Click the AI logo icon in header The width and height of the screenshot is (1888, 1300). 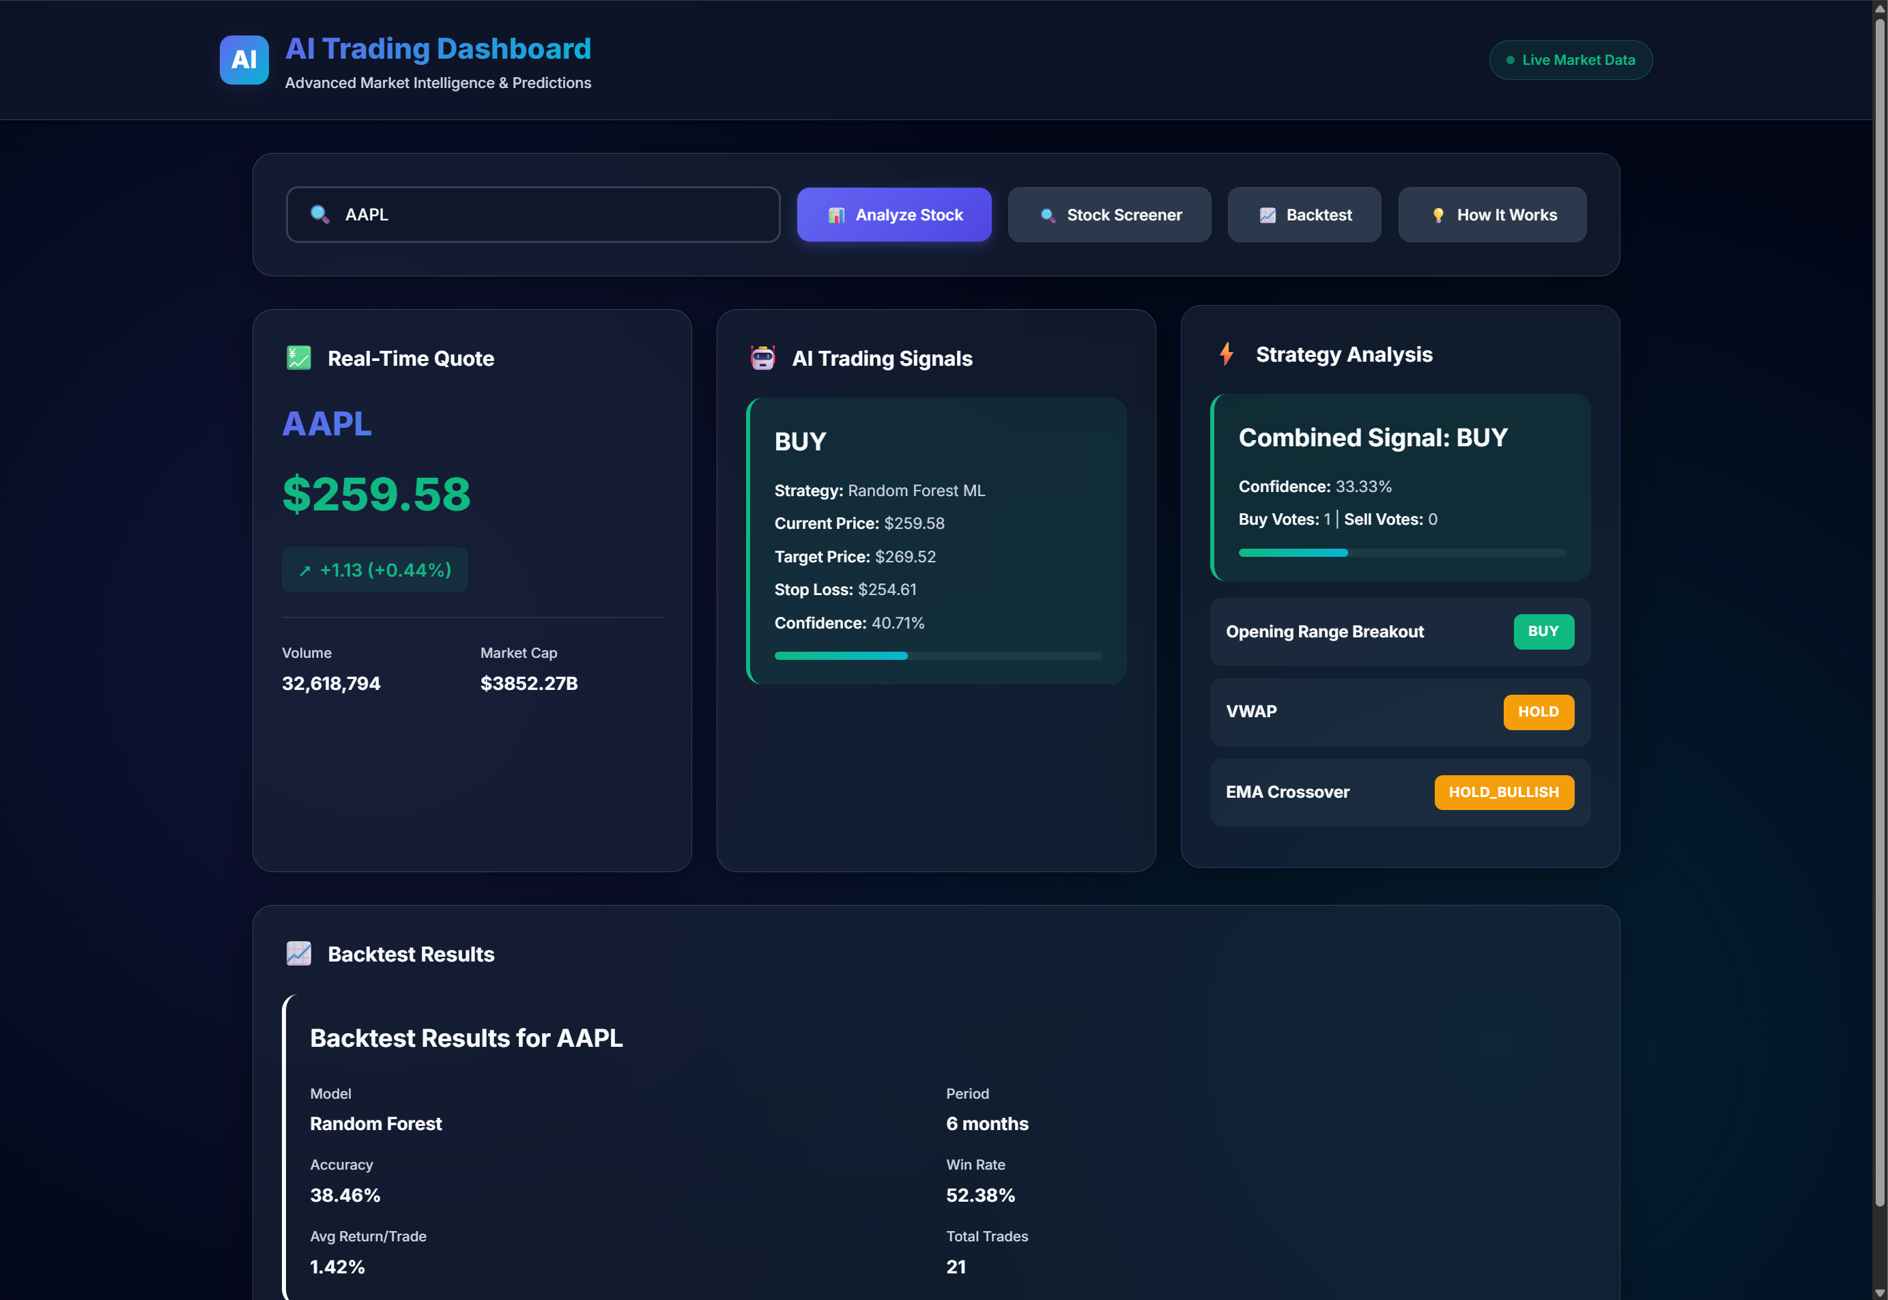(244, 59)
